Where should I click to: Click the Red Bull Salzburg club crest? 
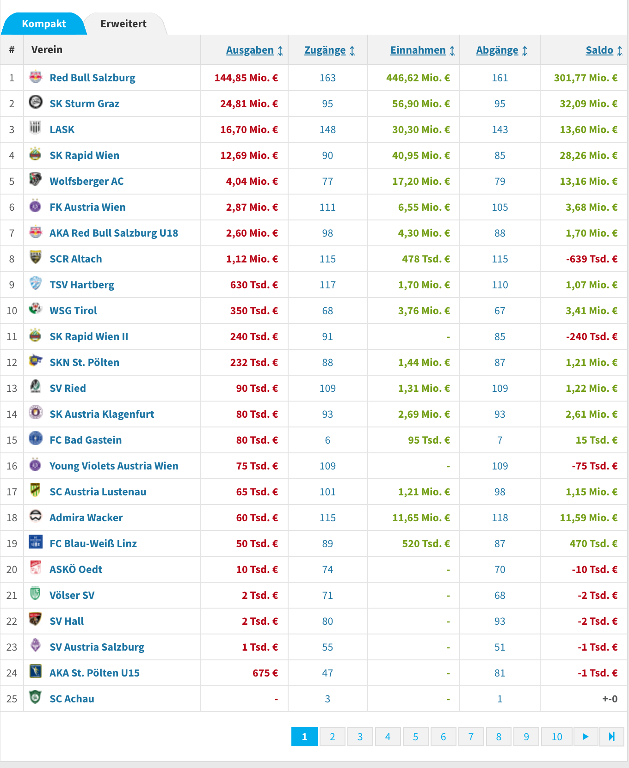(36, 77)
